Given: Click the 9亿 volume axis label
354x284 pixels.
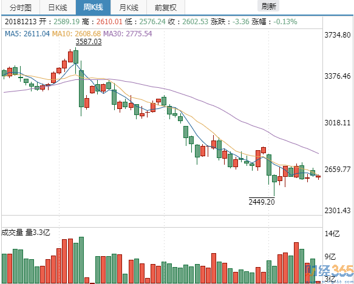Looking at the screenshot, I should 330,257.
